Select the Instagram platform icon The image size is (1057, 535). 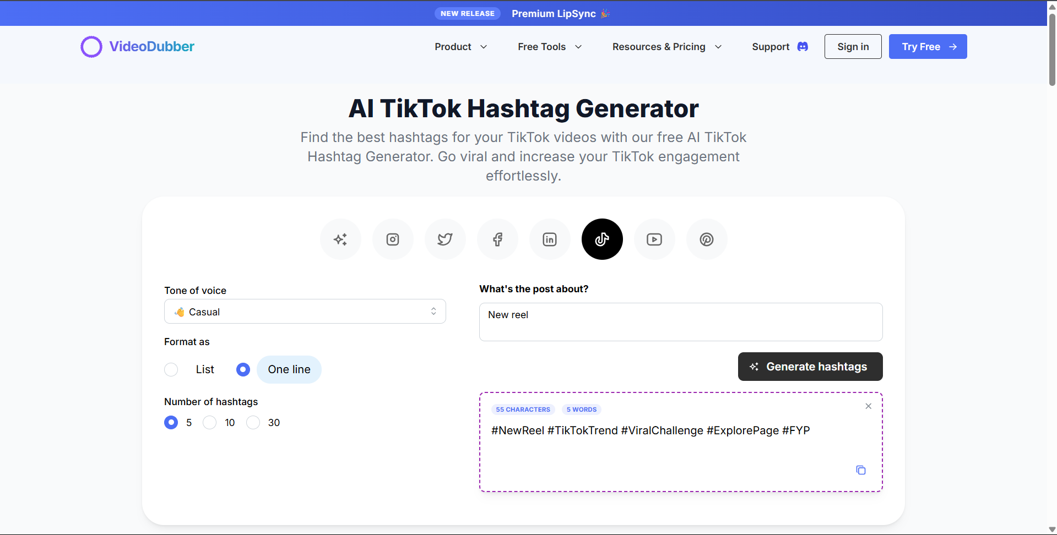pos(393,239)
